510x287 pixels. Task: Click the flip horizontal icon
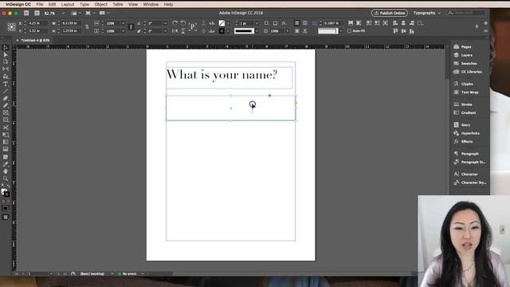(x=175, y=31)
